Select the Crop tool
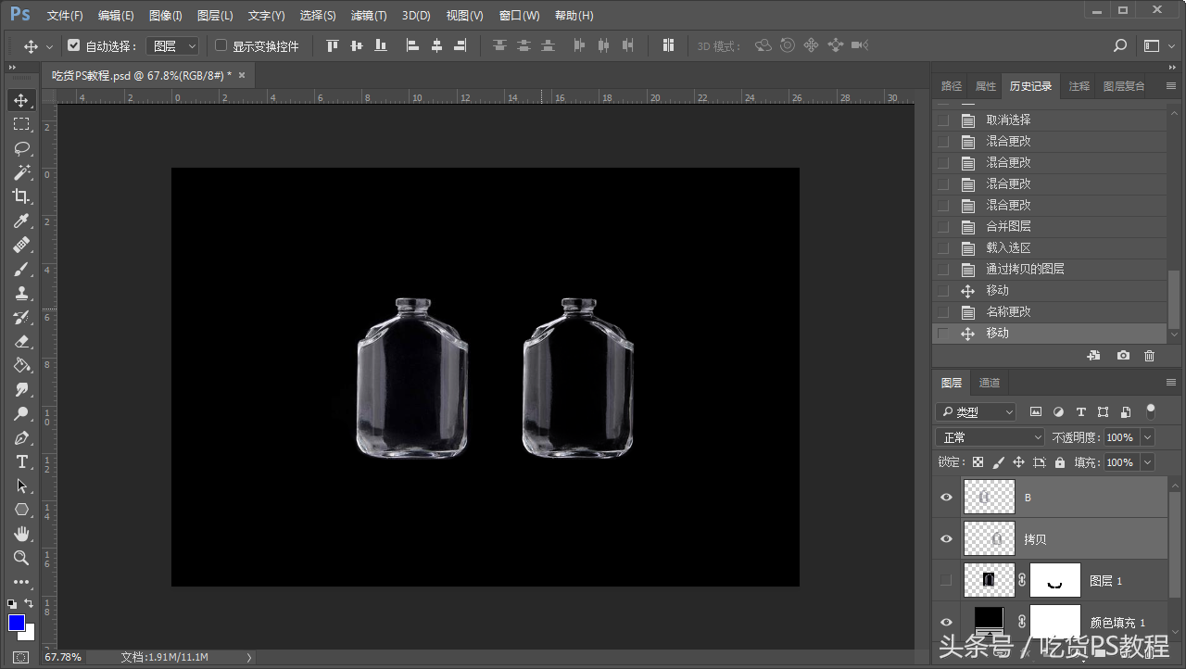This screenshot has height=669, width=1186. [x=21, y=196]
